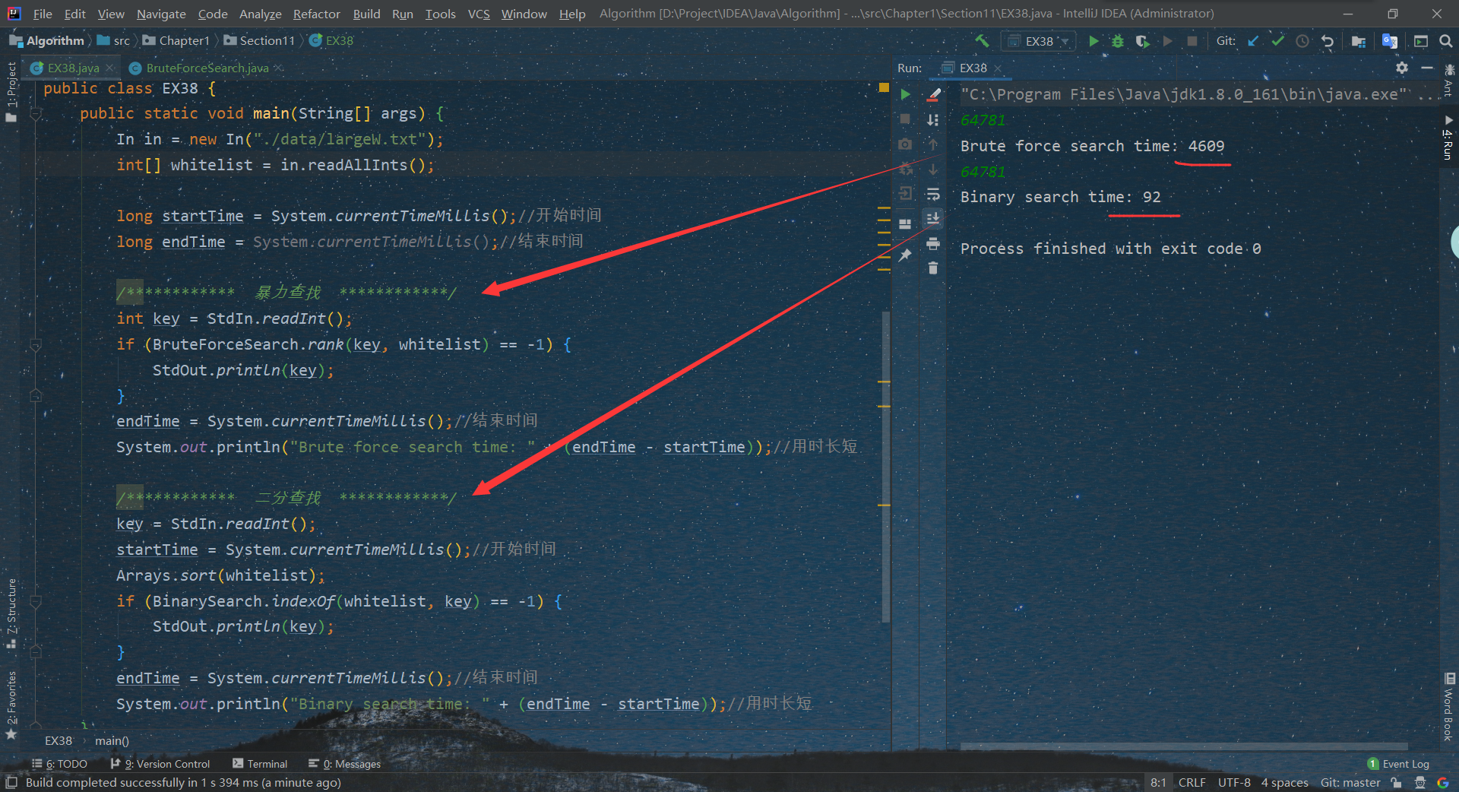Run EX38 with the green toolbar play button
This screenshot has width=1459, height=792.
pyautogui.click(x=1093, y=41)
